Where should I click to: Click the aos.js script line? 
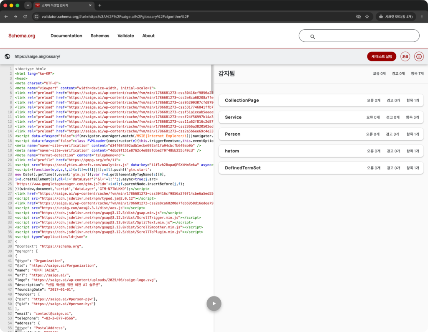coord(80,208)
